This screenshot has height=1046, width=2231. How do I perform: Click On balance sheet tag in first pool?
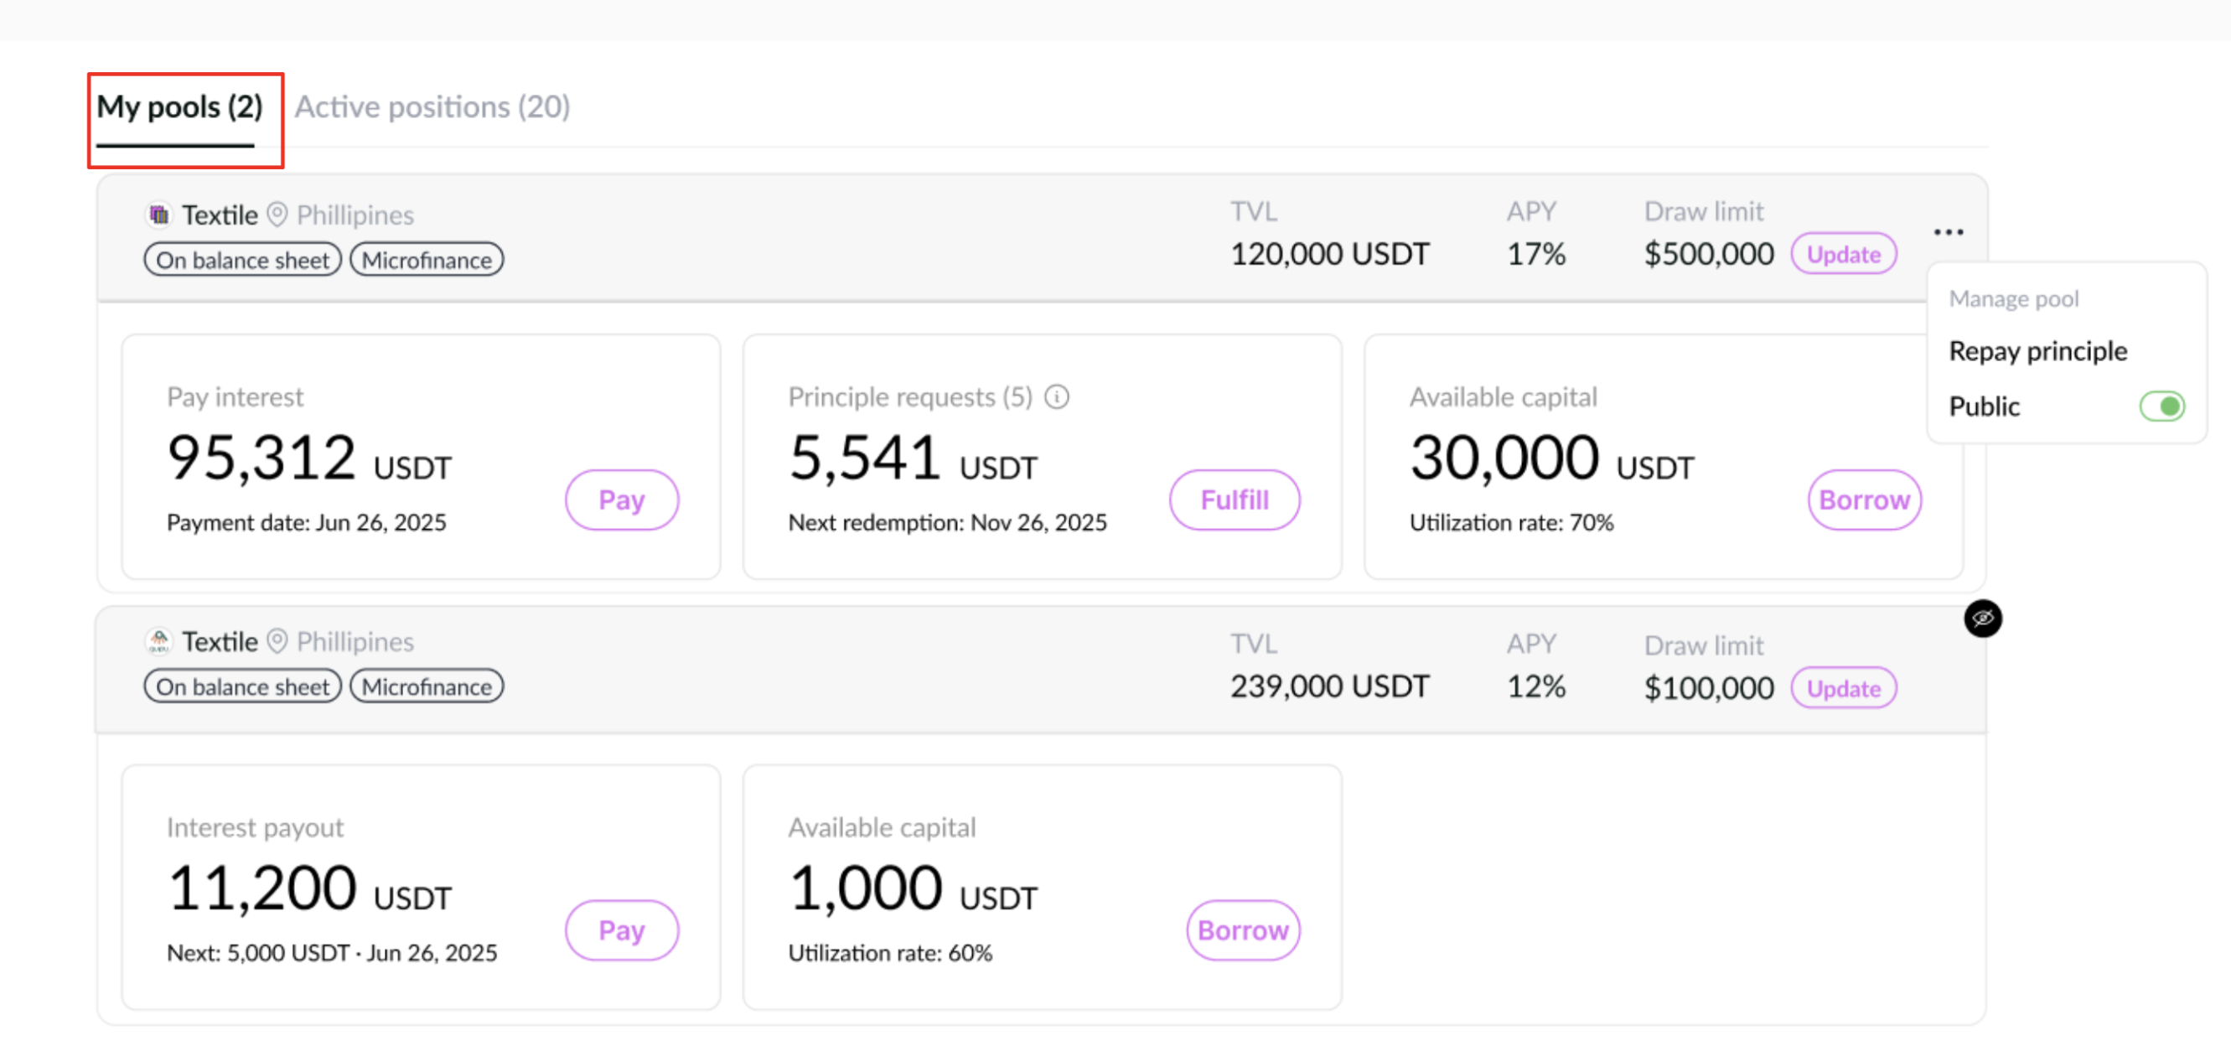pyautogui.click(x=242, y=260)
